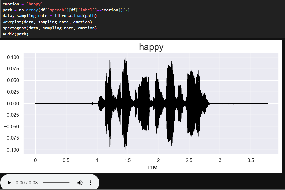
Task: Click the 0:00 / 0:03 time display
Action: [27, 183]
